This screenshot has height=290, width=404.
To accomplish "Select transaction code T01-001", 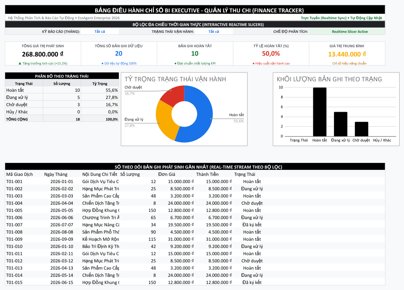I will tap(14, 181).
